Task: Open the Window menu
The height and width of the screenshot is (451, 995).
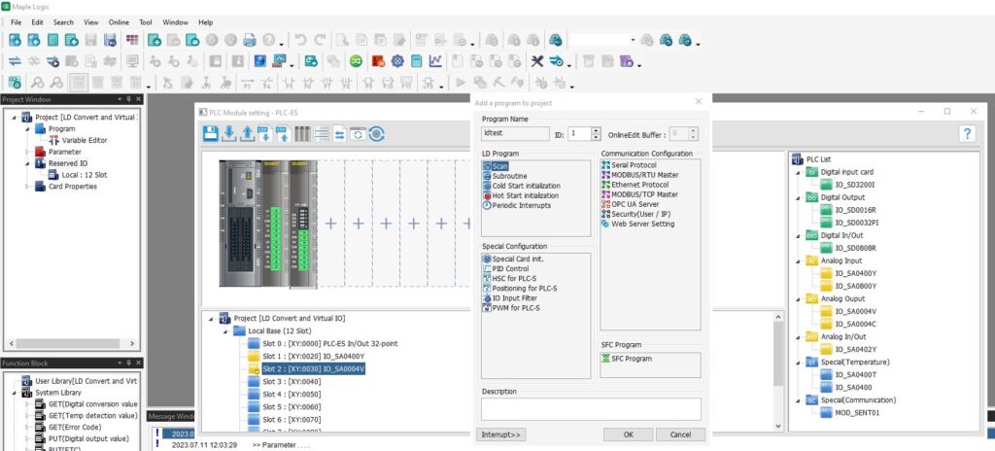Action: 175,22
